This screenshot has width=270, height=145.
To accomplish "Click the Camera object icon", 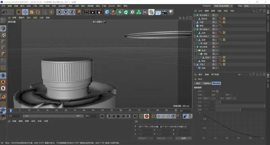I will [164, 12].
